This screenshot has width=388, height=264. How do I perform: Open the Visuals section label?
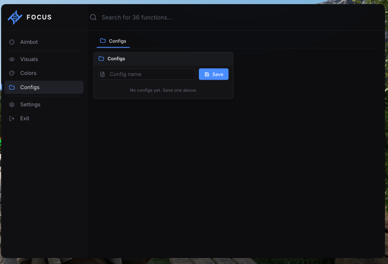(29, 60)
